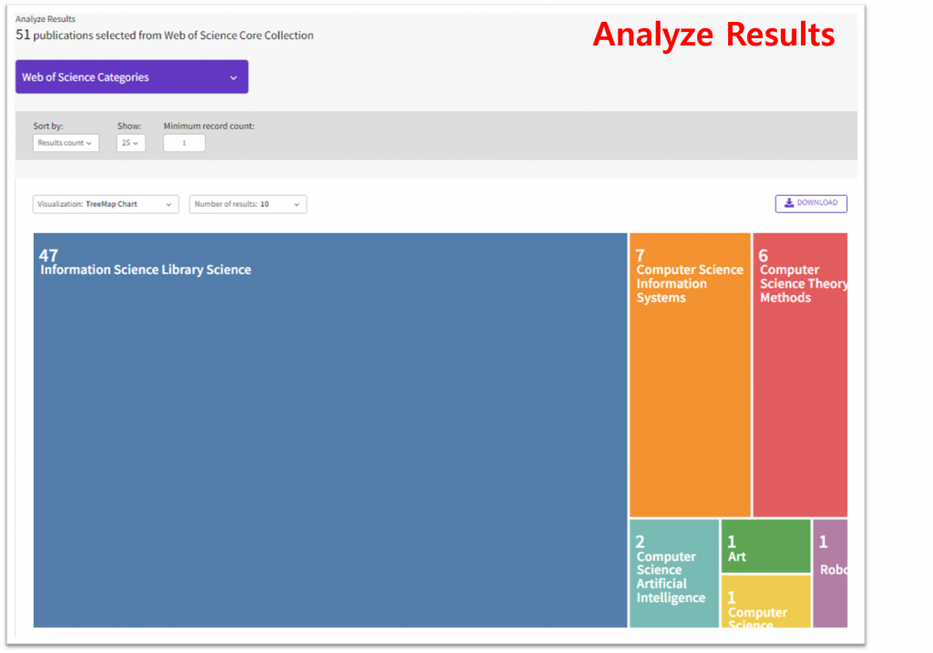Click the green Art tile

click(765, 546)
